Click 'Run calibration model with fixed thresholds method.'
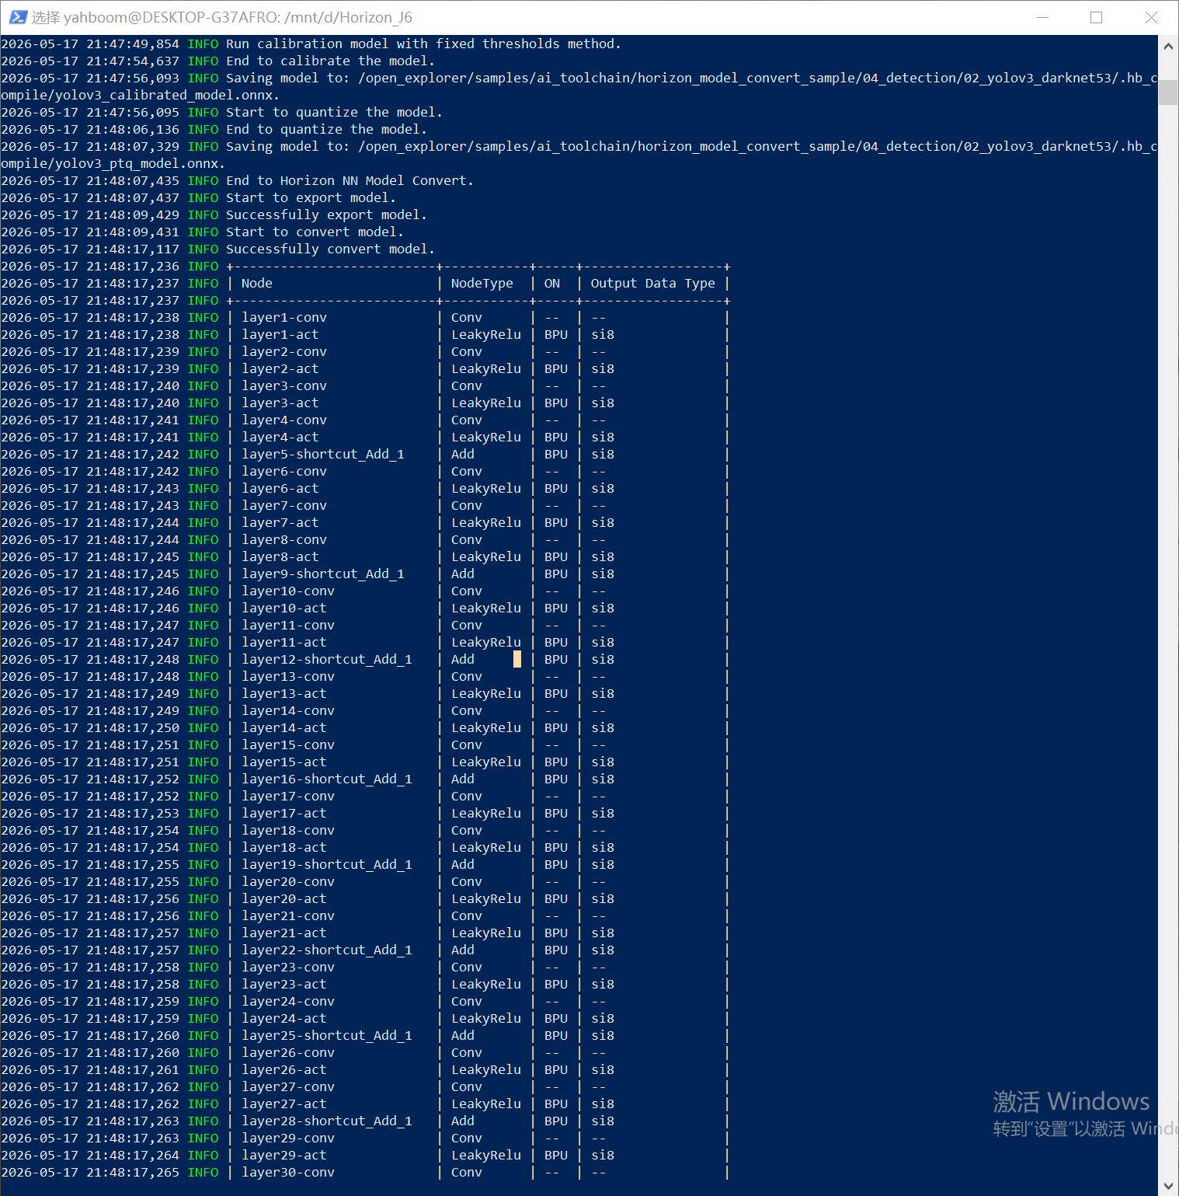This screenshot has height=1196, width=1179. point(424,44)
